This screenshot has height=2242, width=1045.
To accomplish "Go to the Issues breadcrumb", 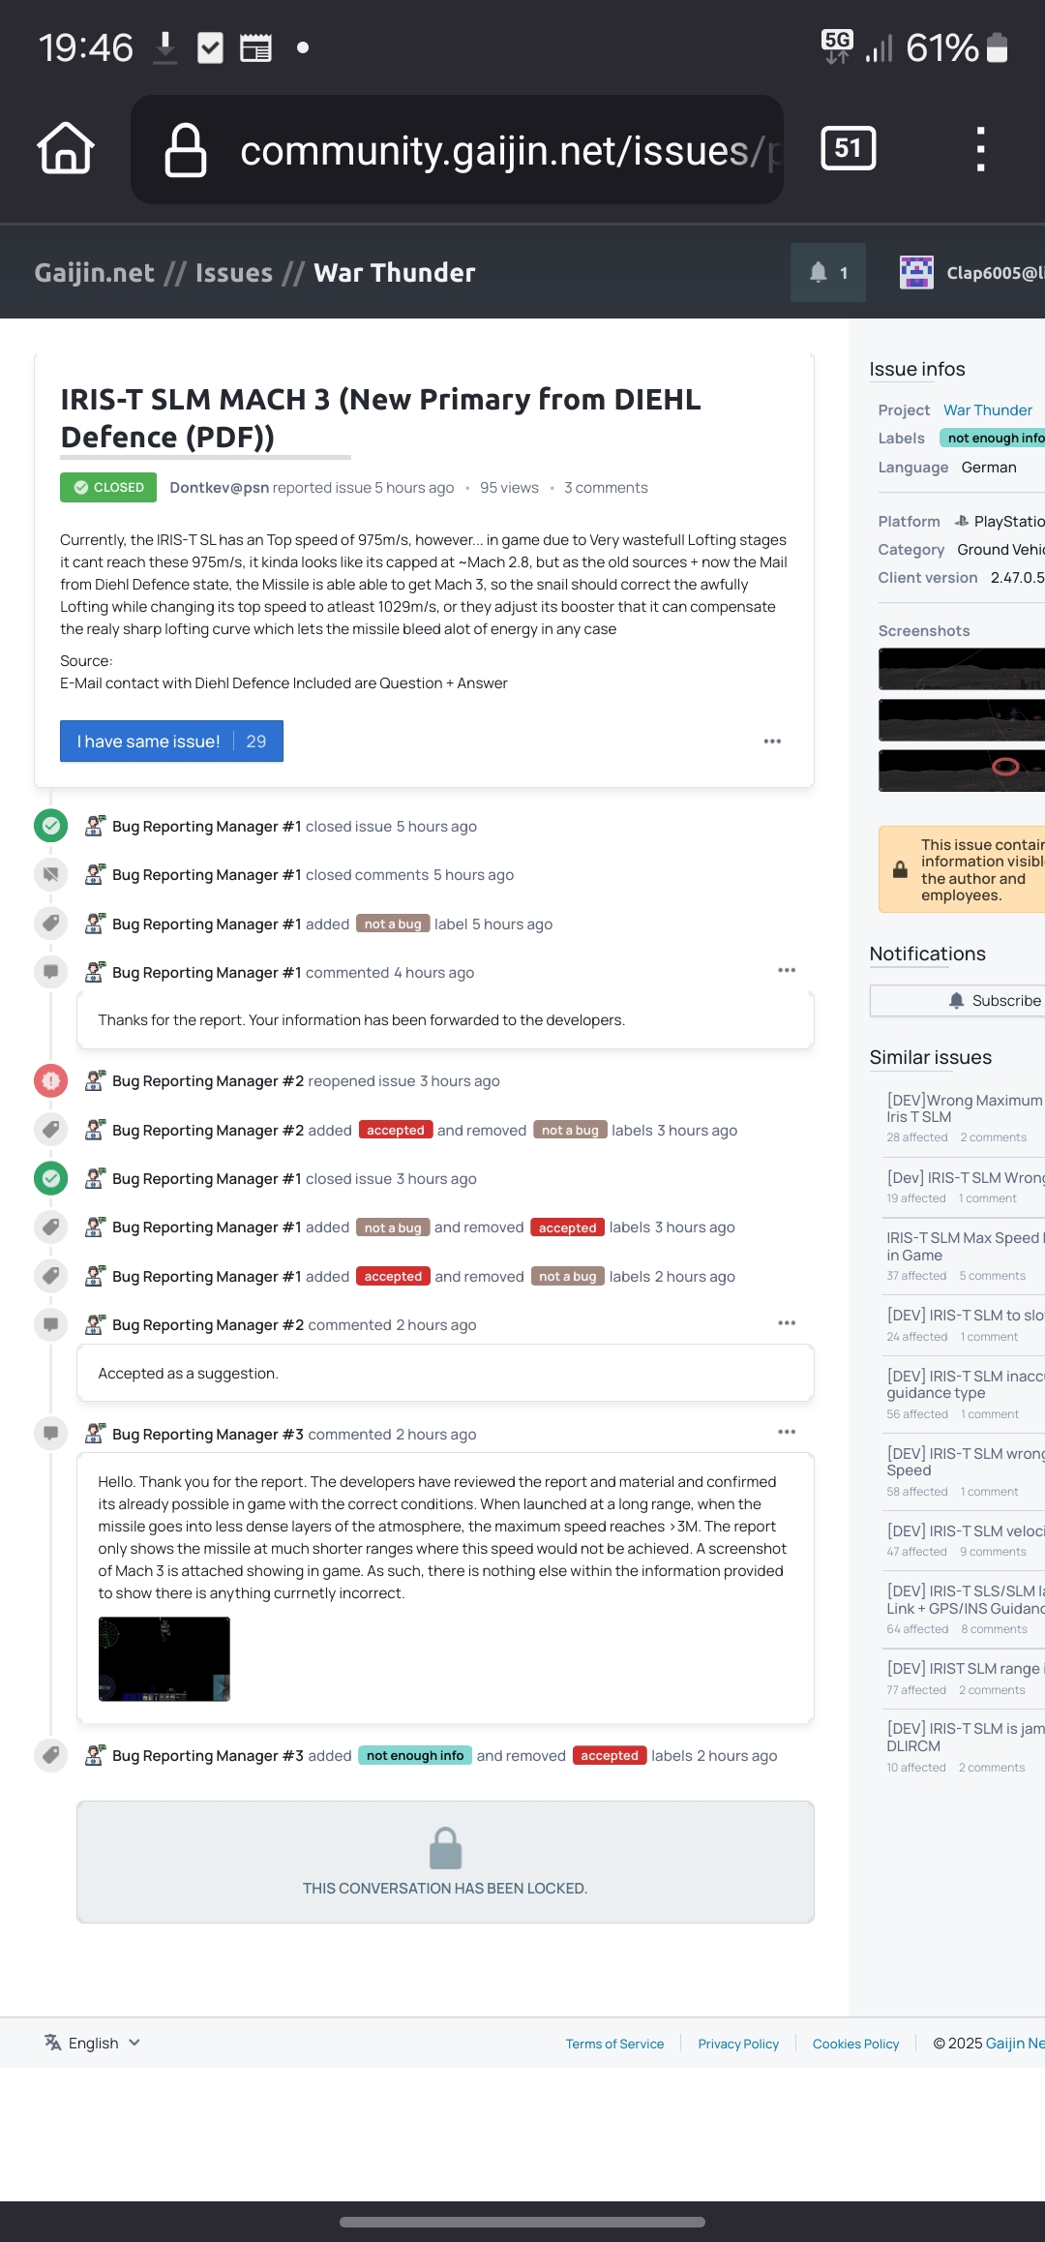I will coord(234,273).
